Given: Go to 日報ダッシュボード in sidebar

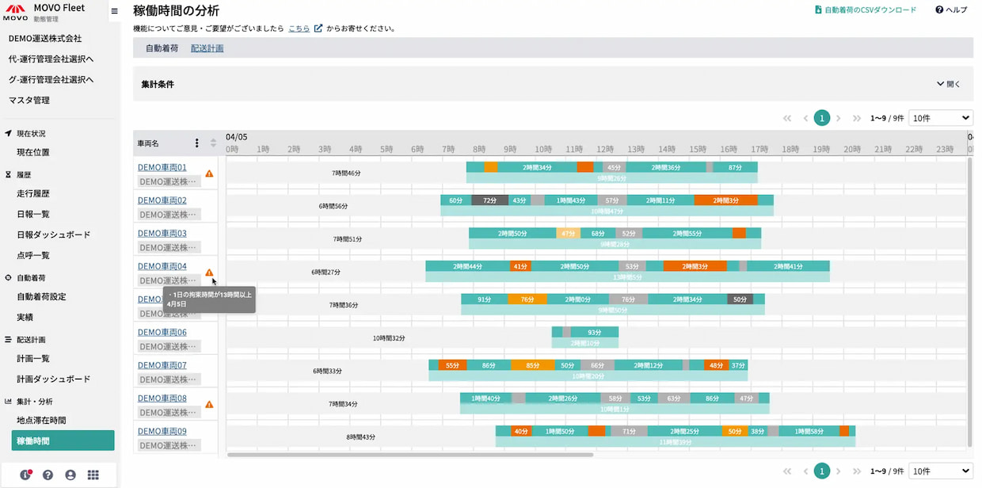Looking at the screenshot, I should (54, 234).
